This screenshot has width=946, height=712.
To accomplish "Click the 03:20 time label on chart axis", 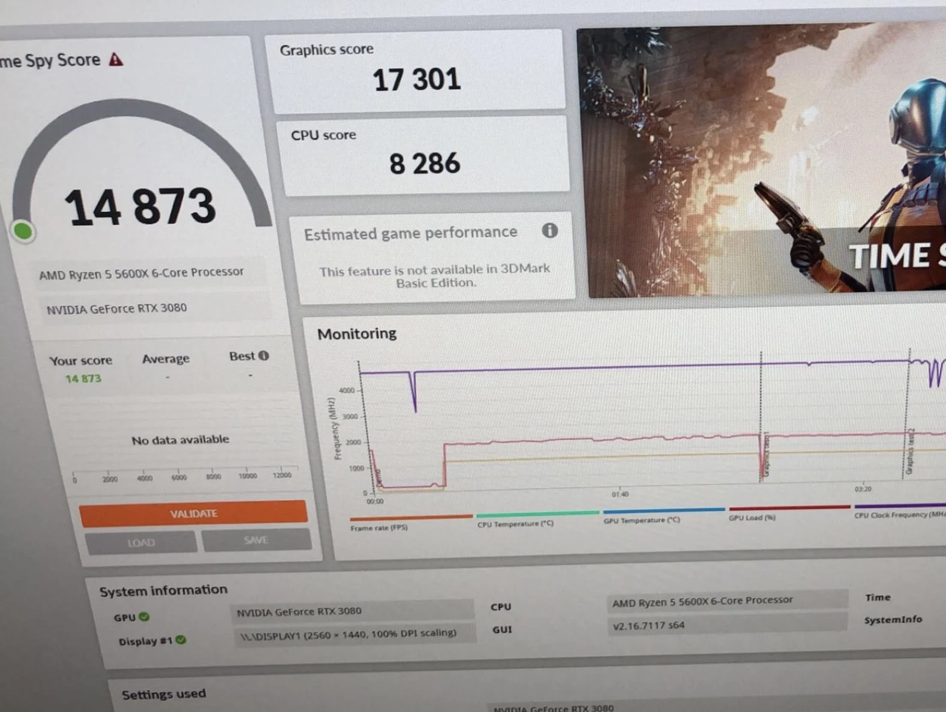I will click(863, 489).
